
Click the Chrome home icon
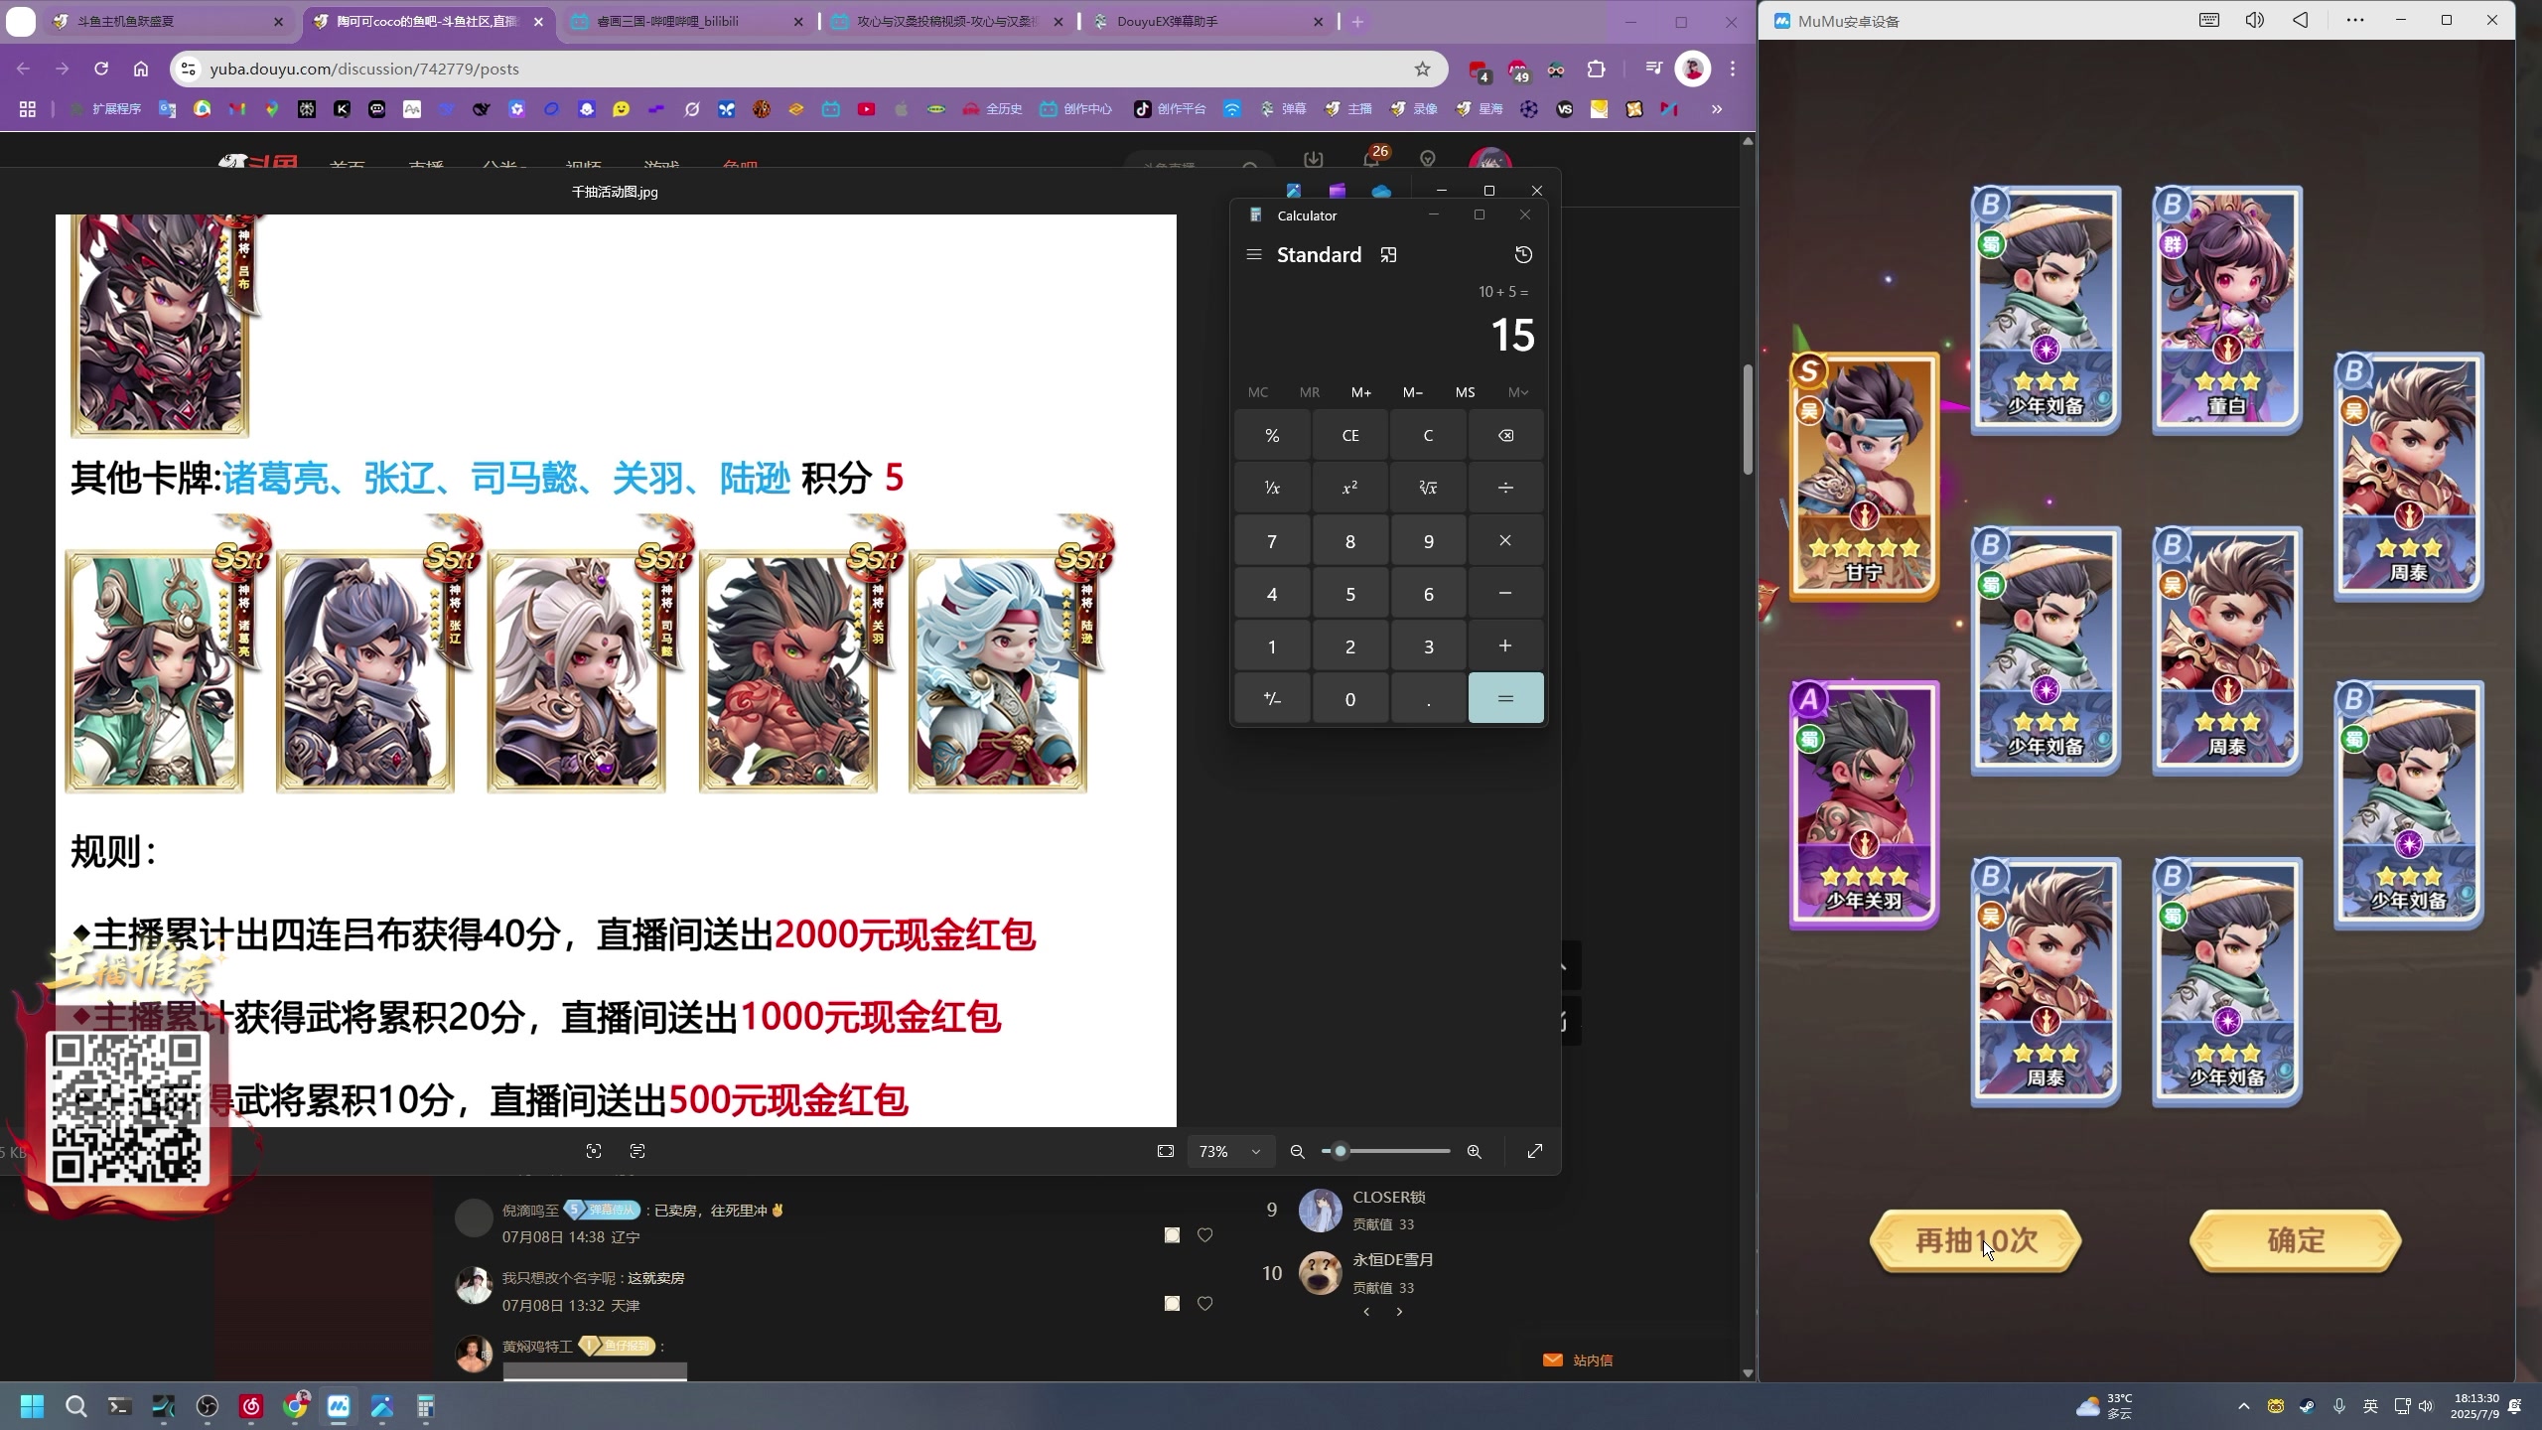tap(141, 69)
